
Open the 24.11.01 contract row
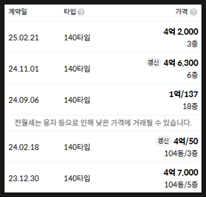[103, 68]
